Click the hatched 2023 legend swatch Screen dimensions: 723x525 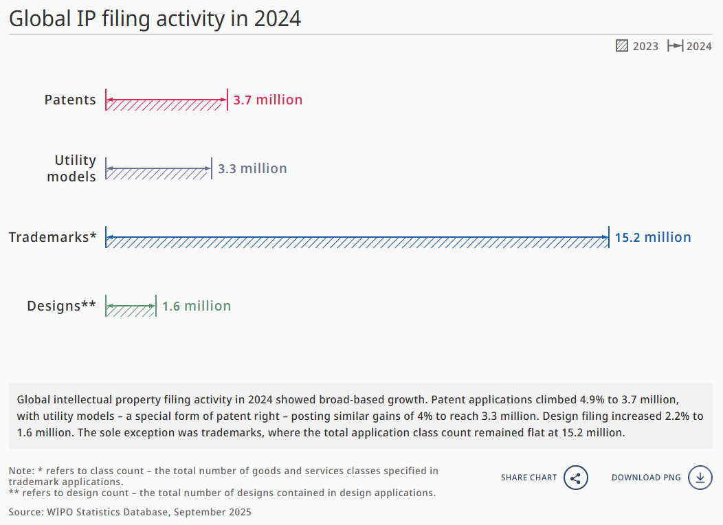(622, 46)
